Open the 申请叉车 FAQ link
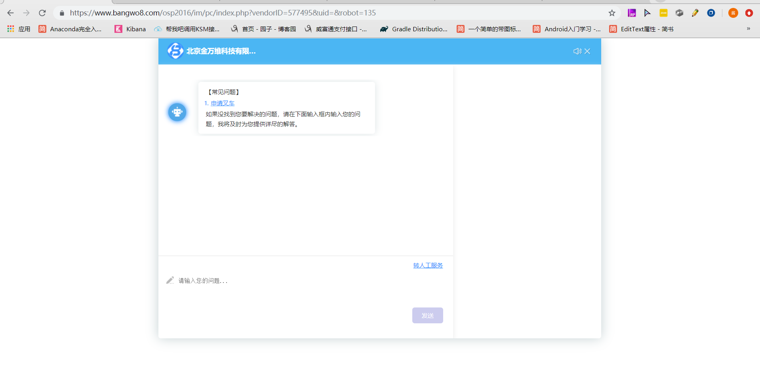The image size is (760, 370). click(223, 103)
